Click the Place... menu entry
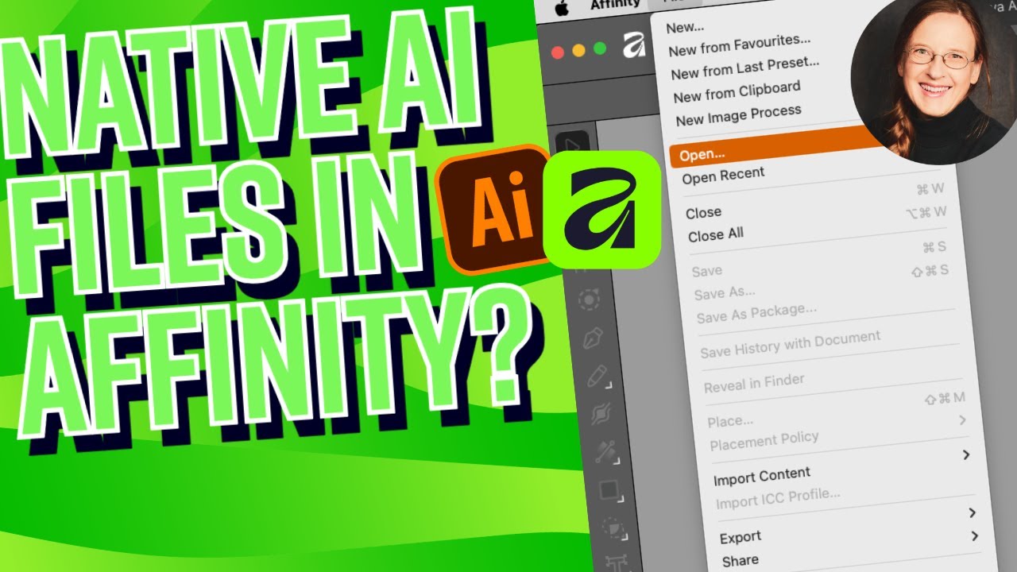Viewport: 1017px width, 572px height. pos(729,420)
